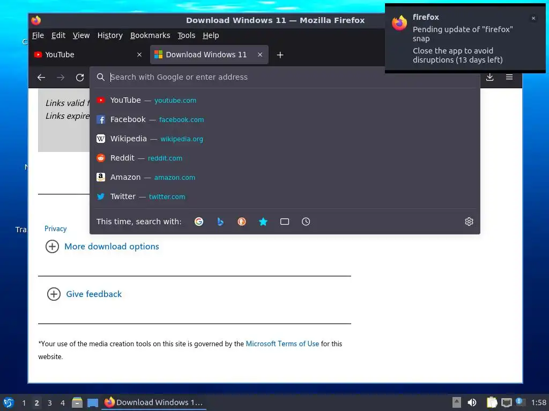549x411 pixels.
Task: Choose the Wikipedia wikipedia.org suggestion
Action: tap(285, 139)
